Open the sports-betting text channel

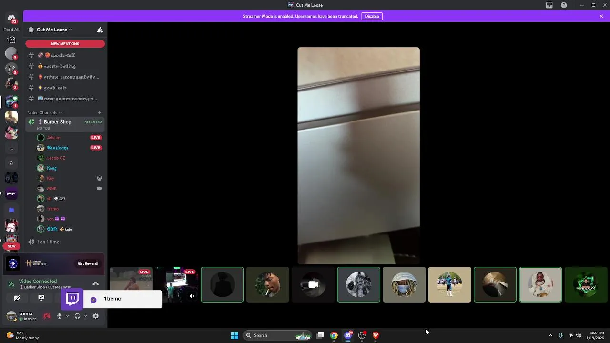65,66
